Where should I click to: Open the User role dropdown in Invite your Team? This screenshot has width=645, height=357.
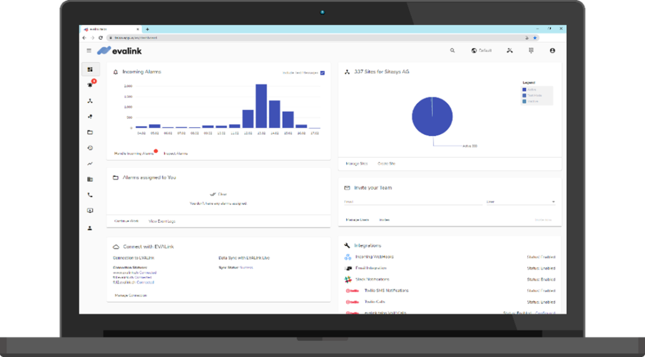point(521,202)
